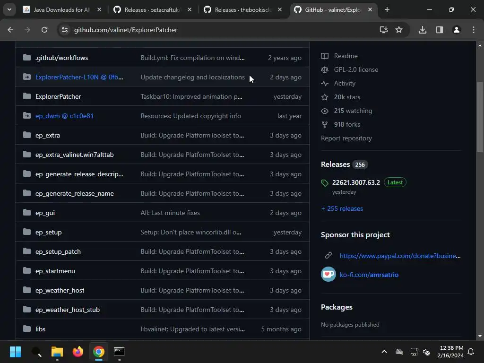
Task: Open the ep_setup_patch folder
Action: [x=58, y=251]
